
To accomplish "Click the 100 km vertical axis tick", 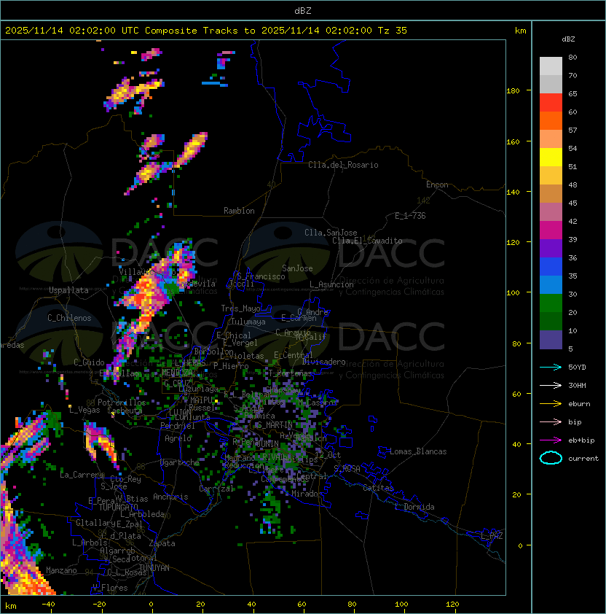I will click(513, 293).
